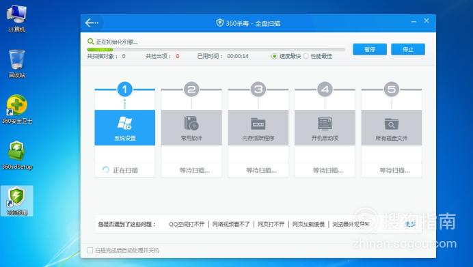Open the 360sdSetup desktop icon

(x=17, y=155)
